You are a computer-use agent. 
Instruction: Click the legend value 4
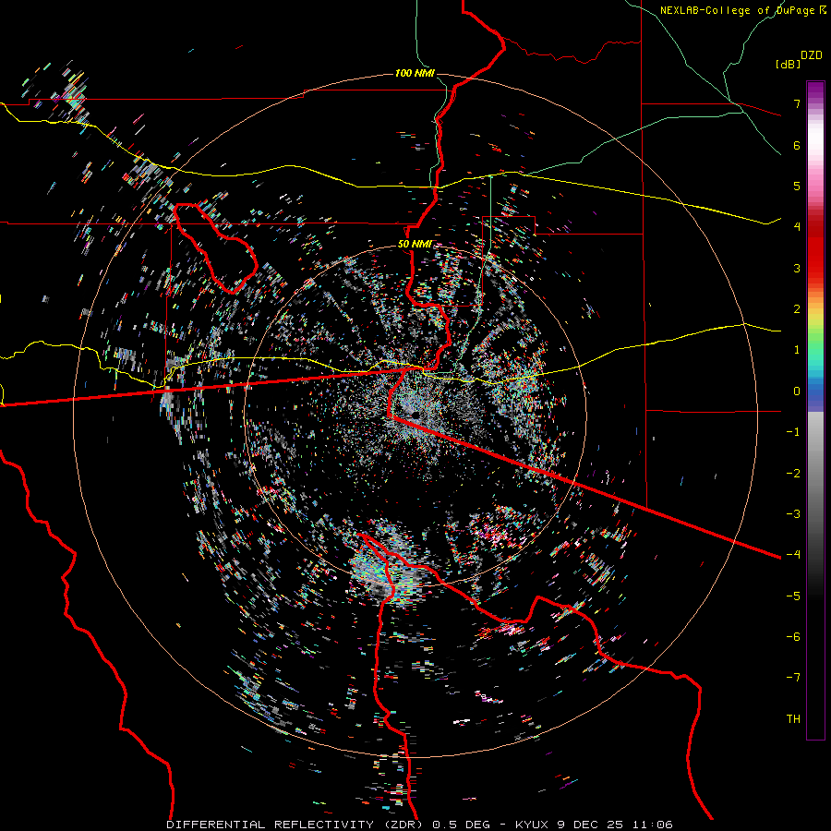797,227
